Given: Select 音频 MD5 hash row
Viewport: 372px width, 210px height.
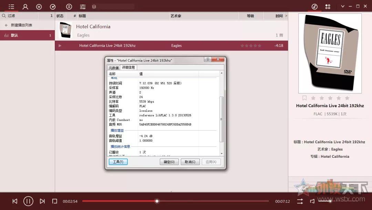Looking at the screenshot, I should [x=163, y=124].
